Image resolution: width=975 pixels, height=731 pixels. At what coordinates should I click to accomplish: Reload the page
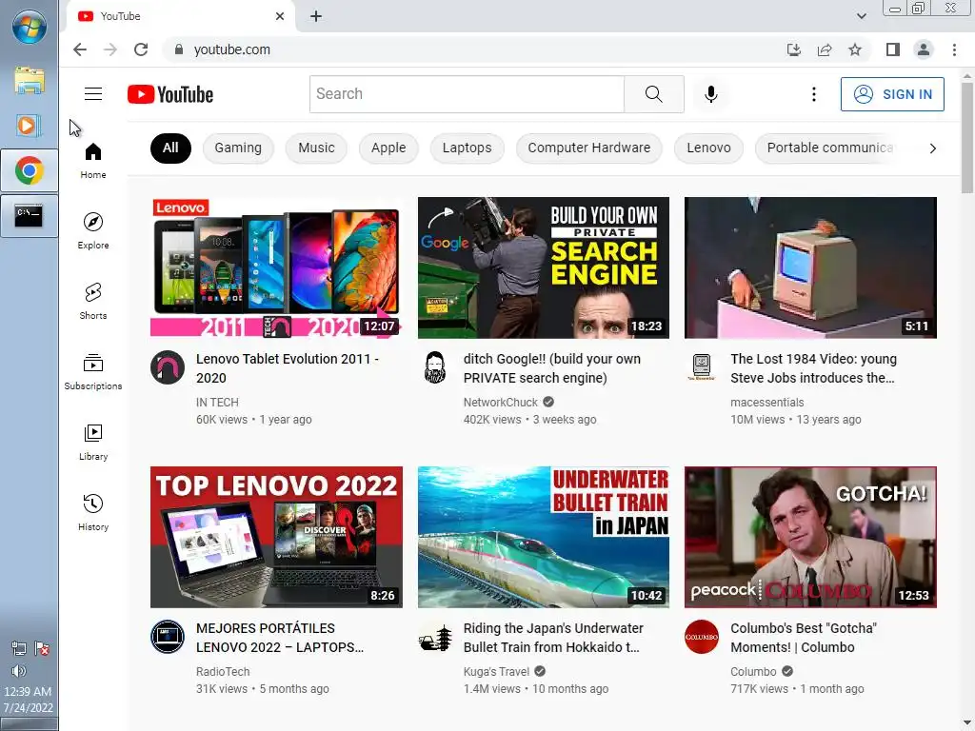pos(141,49)
